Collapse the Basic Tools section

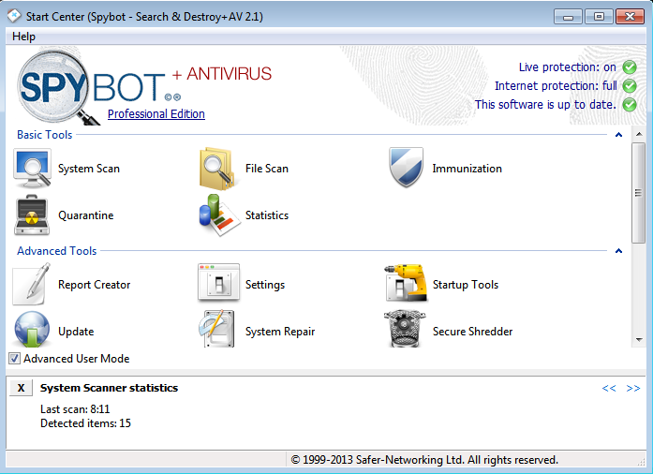pyautogui.click(x=619, y=135)
